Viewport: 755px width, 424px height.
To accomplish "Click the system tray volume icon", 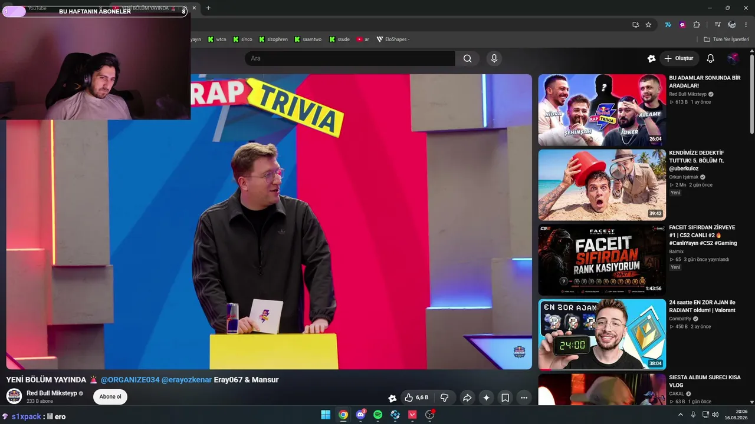I will click(x=715, y=415).
